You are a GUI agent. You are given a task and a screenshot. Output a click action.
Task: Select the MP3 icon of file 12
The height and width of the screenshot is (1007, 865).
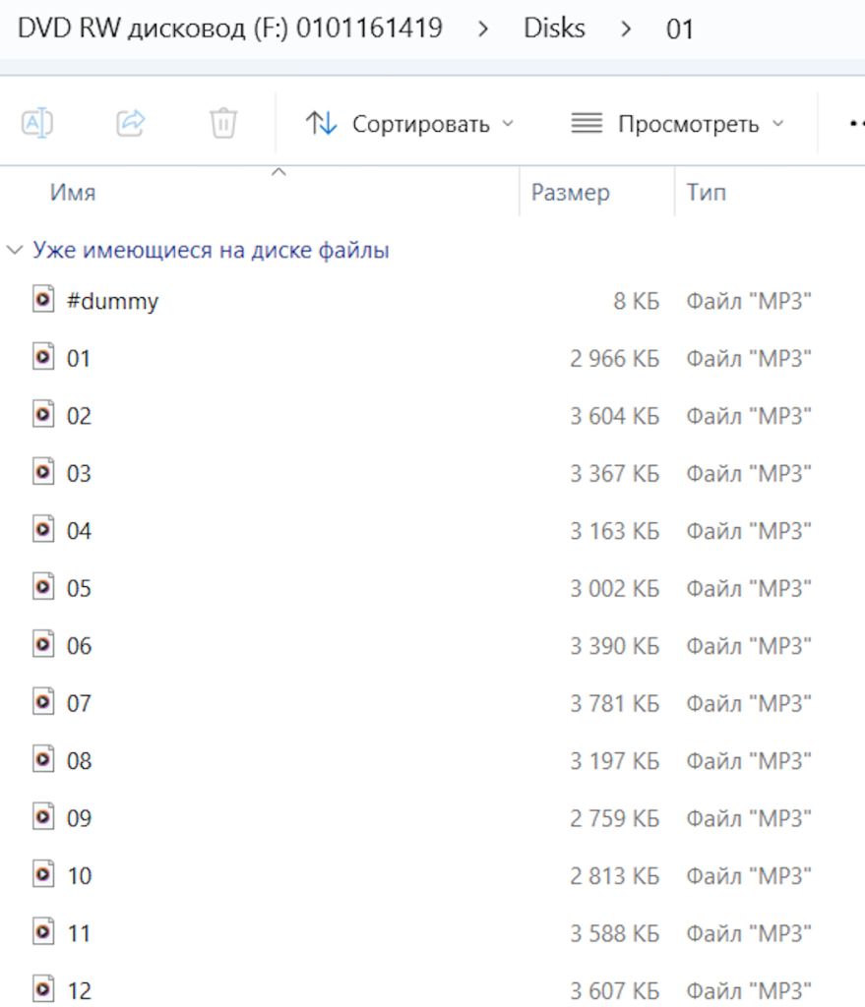[x=43, y=989]
